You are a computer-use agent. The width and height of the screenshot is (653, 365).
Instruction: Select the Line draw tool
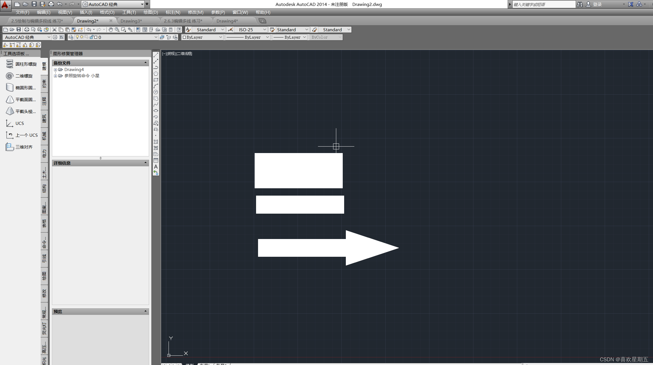pos(156,55)
